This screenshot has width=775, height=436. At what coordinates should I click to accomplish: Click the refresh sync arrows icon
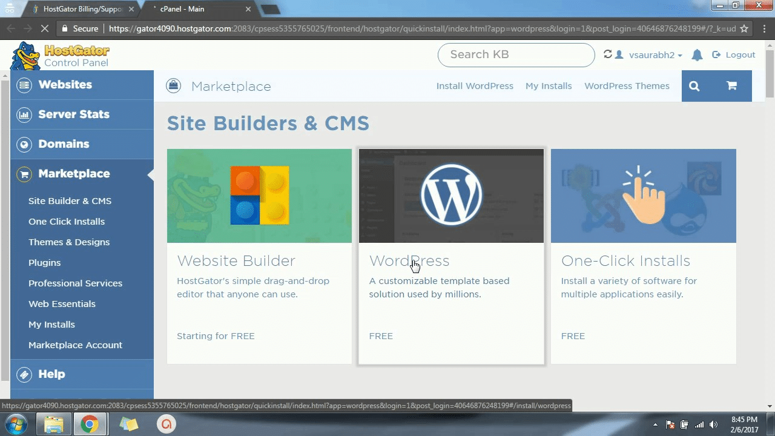tap(608, 54)
